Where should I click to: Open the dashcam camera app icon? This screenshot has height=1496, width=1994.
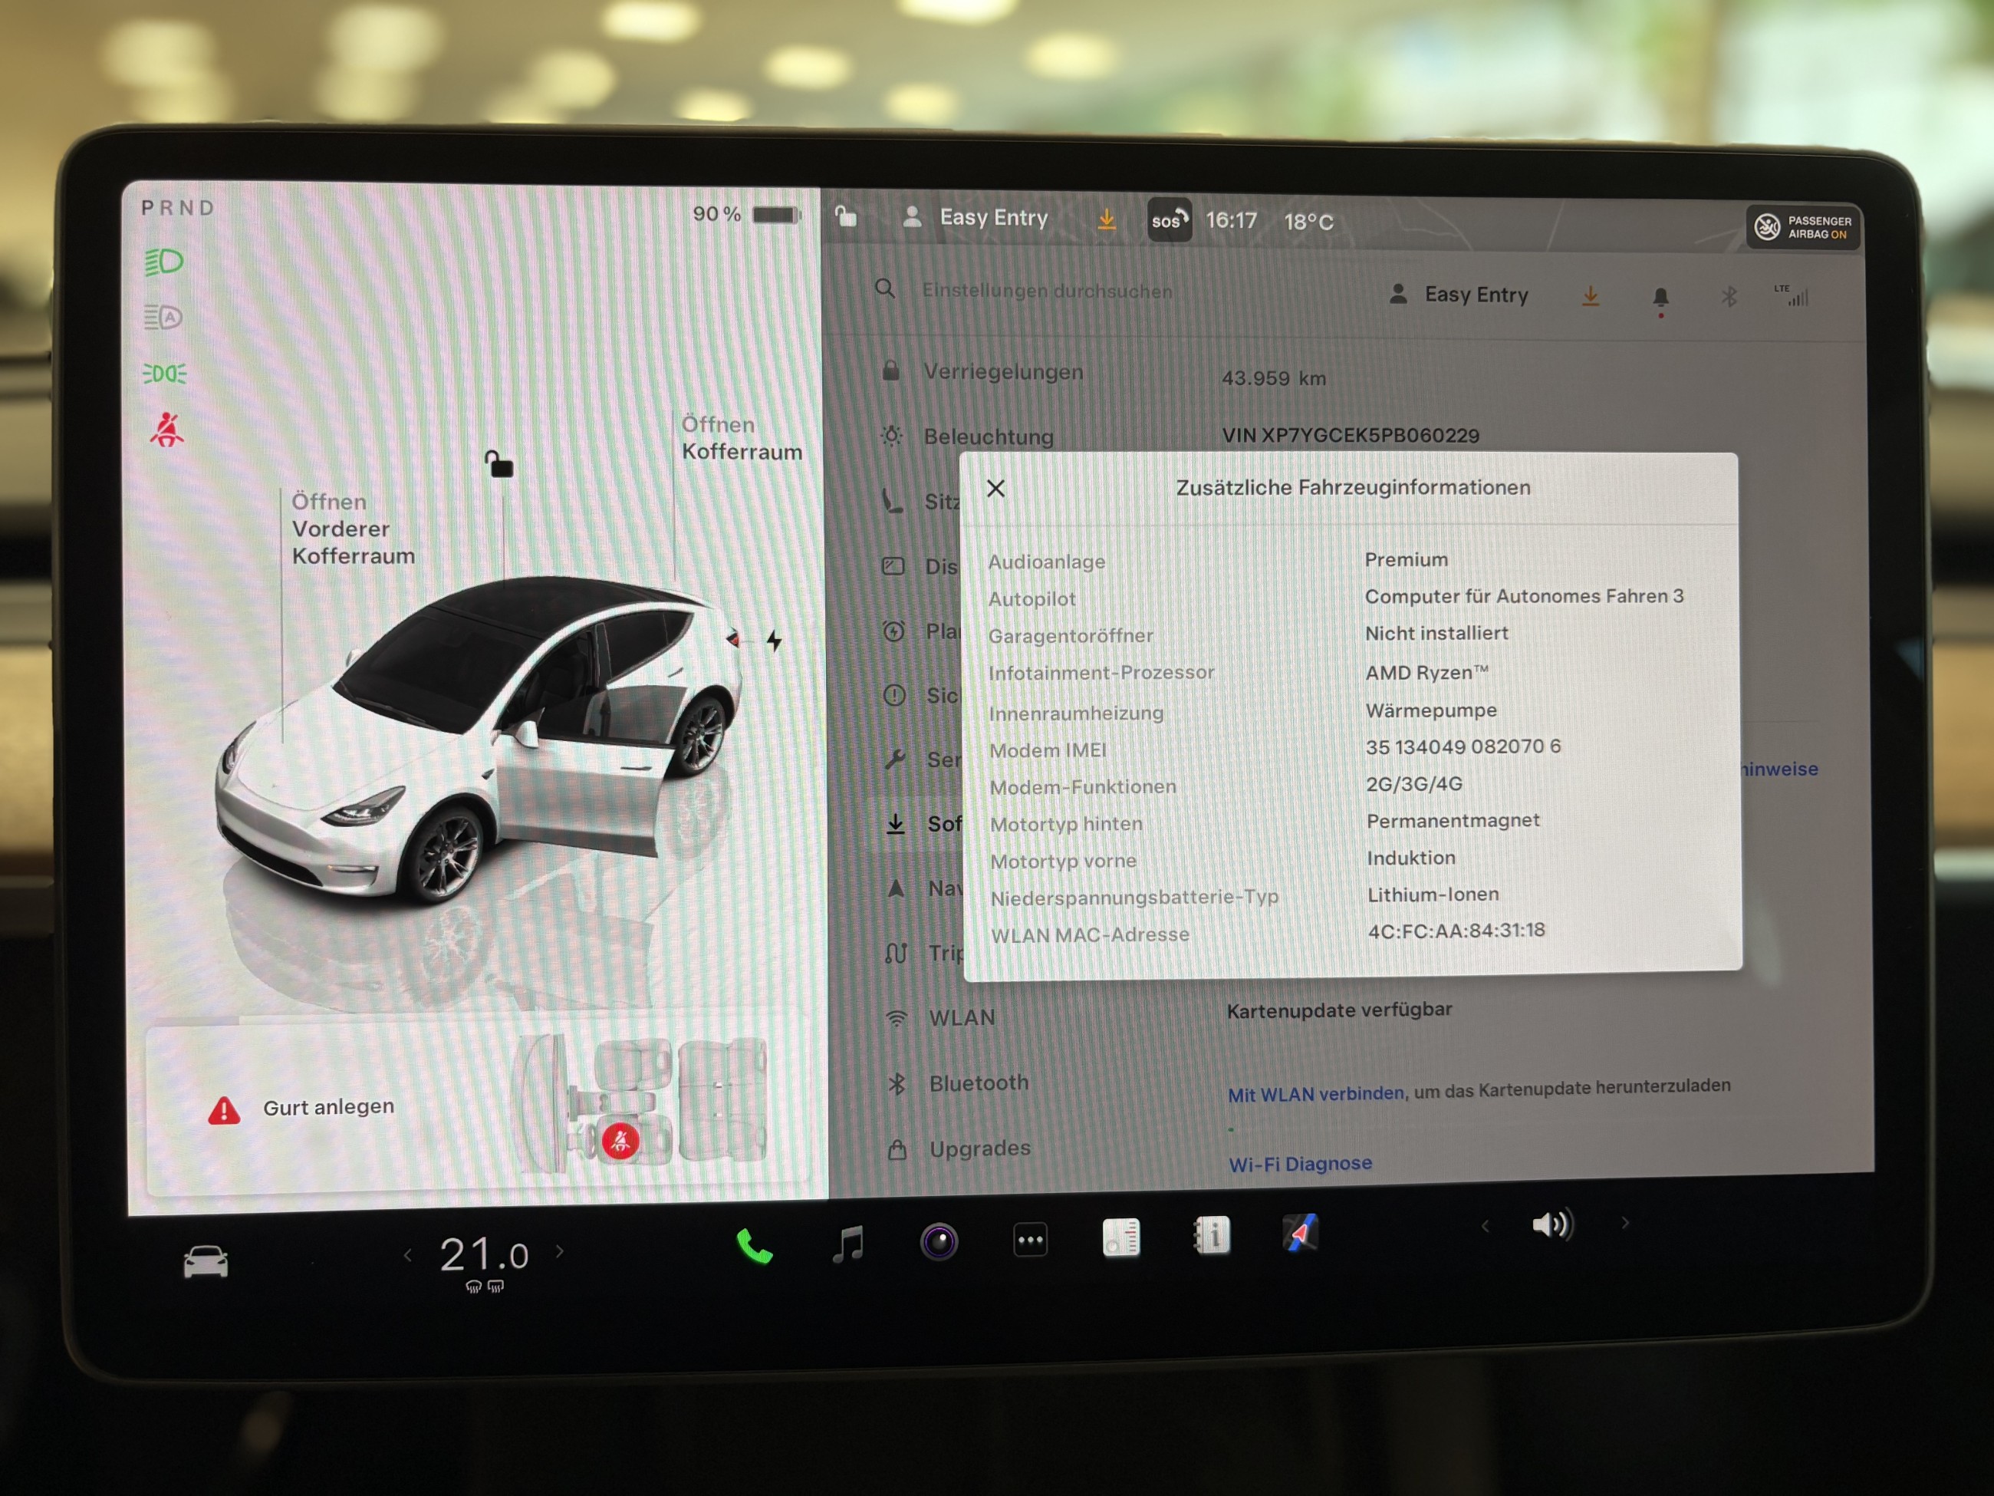[939, 1242]
